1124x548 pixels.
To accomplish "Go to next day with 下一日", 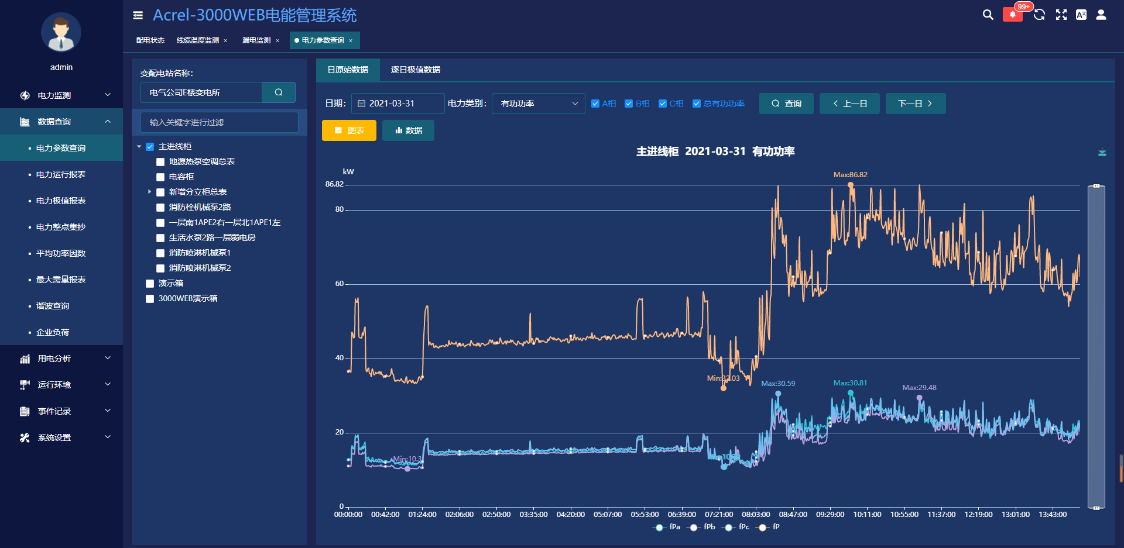I will [x=915, y=104].
